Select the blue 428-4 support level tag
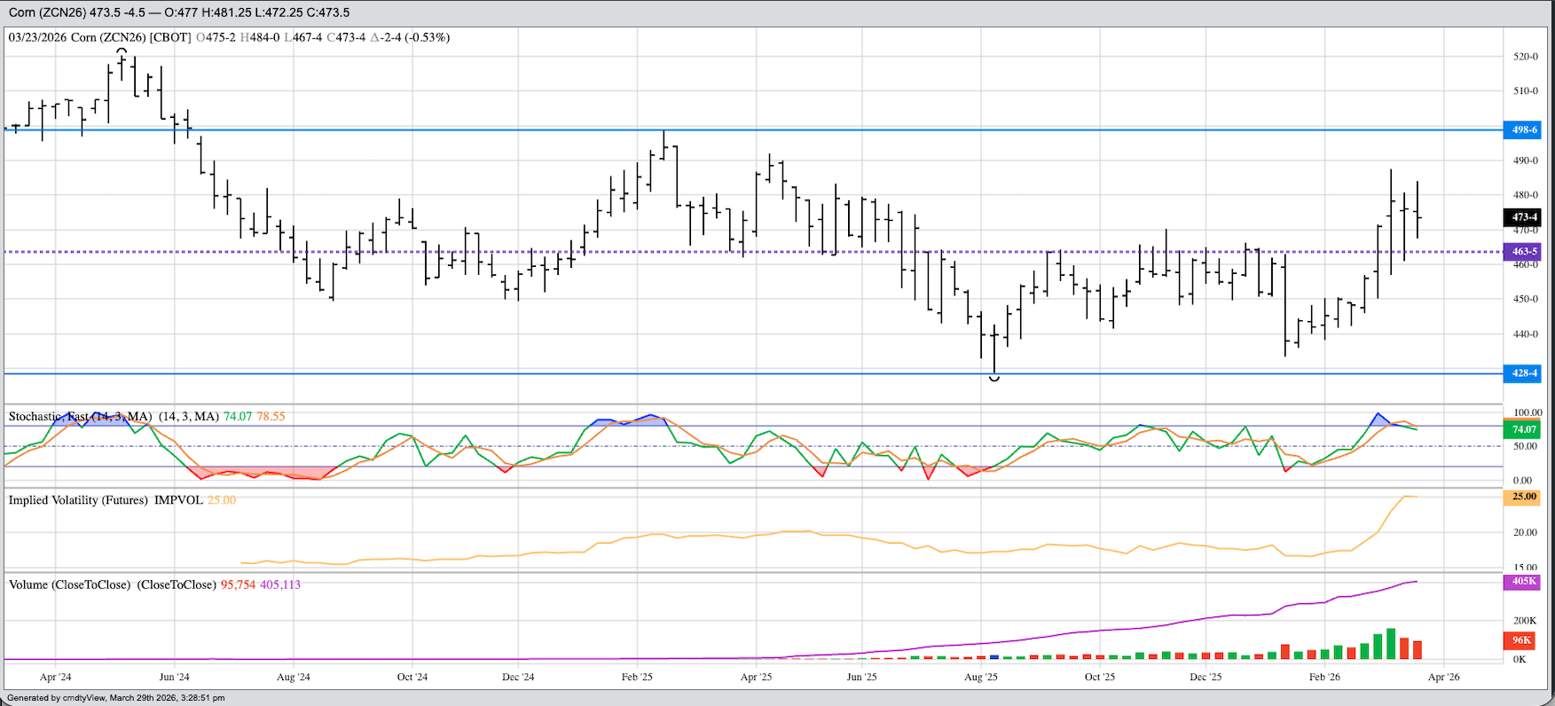This screenshot has height=706, width=1555. tap(1524, 373)
